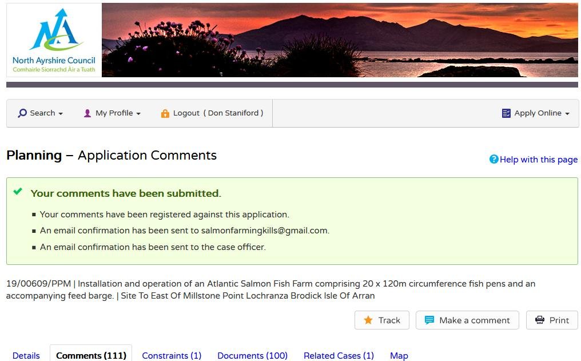This screenshot has width=581, height=361.
Task: Open the Search dropdown menu
Action: coord(40,113)
